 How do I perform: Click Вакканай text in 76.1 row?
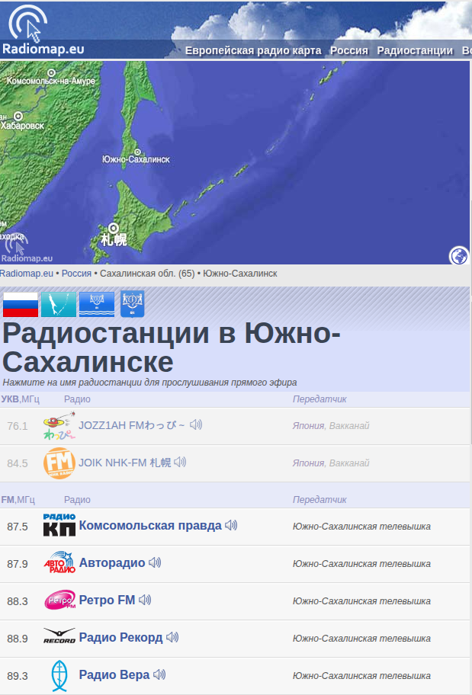[x=349, y=426]
